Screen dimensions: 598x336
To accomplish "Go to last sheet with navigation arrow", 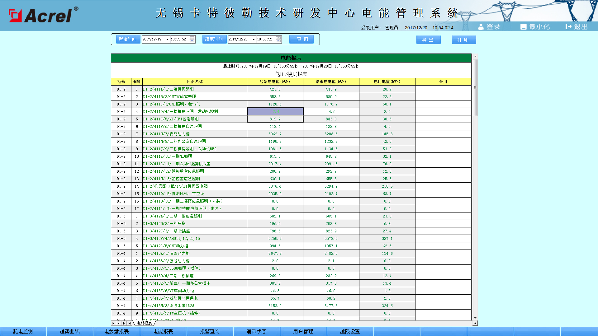I will (x=130, y=323).
